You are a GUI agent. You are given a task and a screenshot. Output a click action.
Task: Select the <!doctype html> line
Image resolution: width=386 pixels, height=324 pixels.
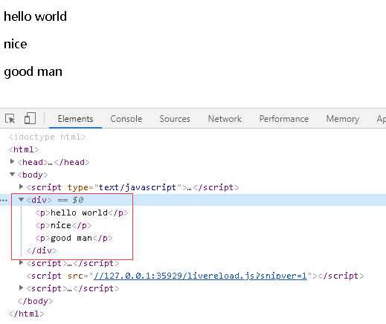coord(47,137)
